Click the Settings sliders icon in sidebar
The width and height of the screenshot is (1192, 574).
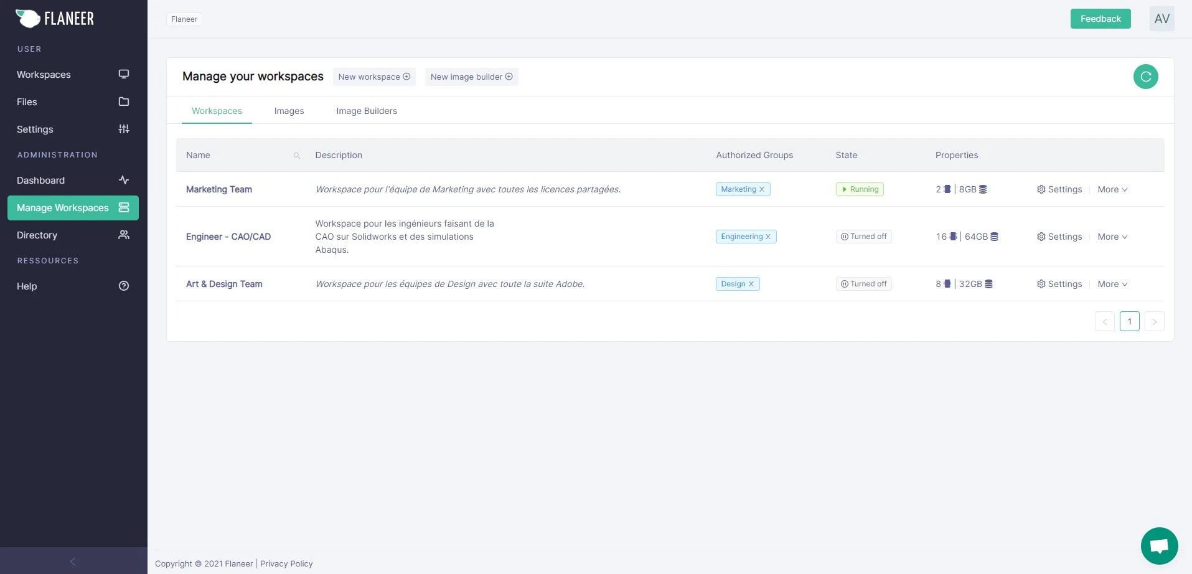(123, 129)
